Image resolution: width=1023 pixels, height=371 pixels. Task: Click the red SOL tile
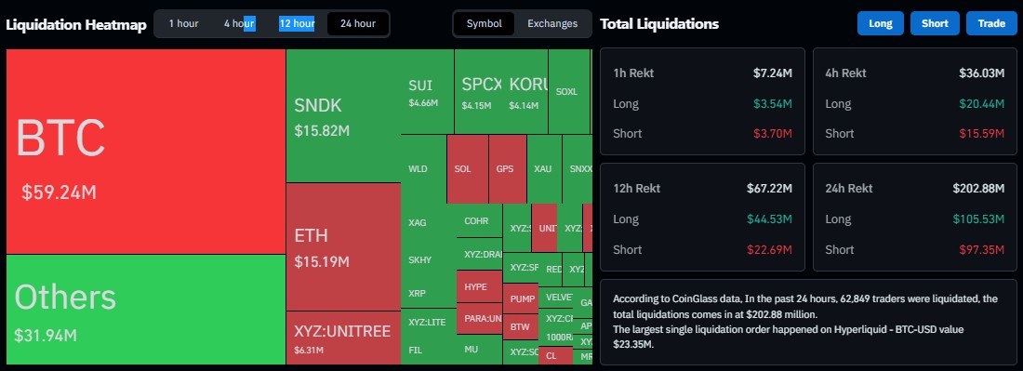click(468, 169)
